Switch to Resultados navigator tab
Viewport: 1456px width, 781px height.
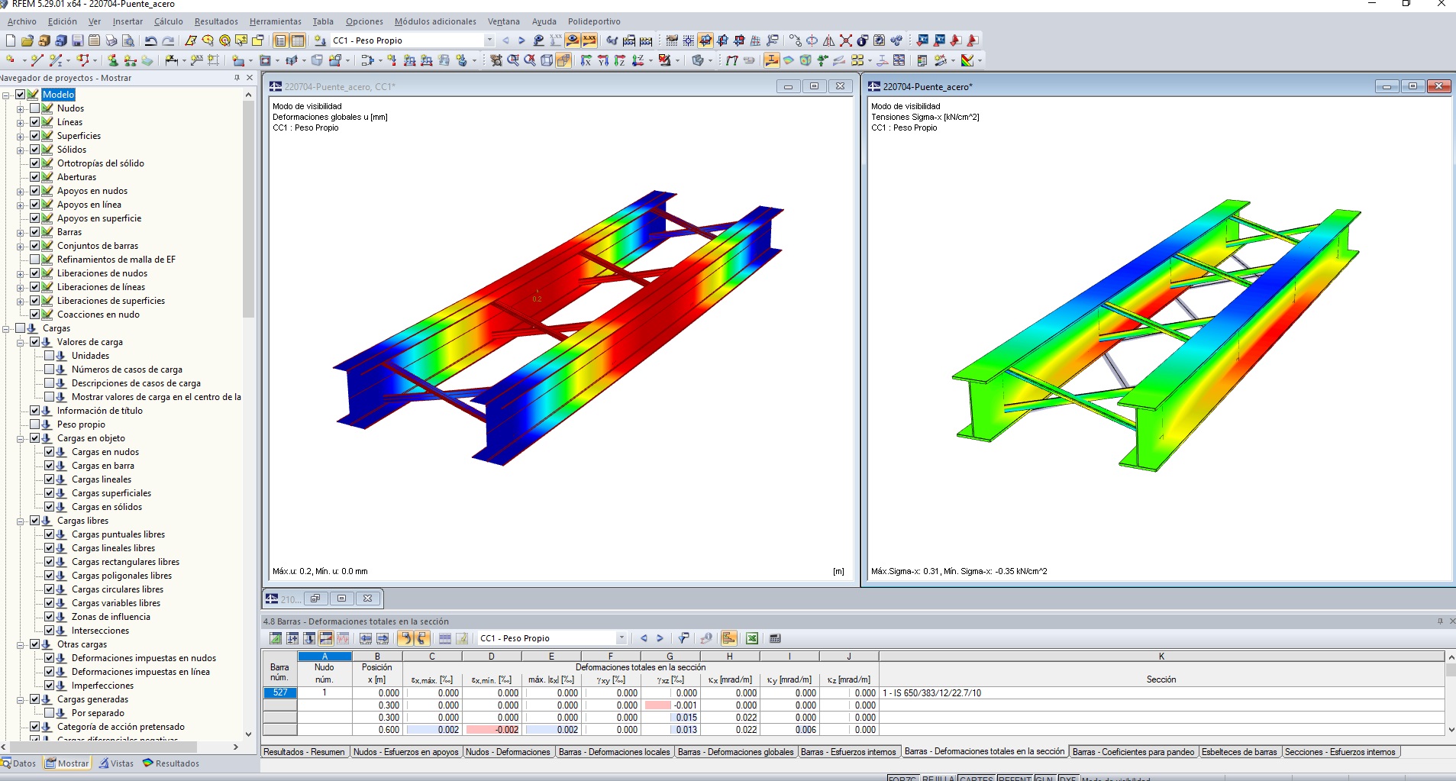(171, 763)
